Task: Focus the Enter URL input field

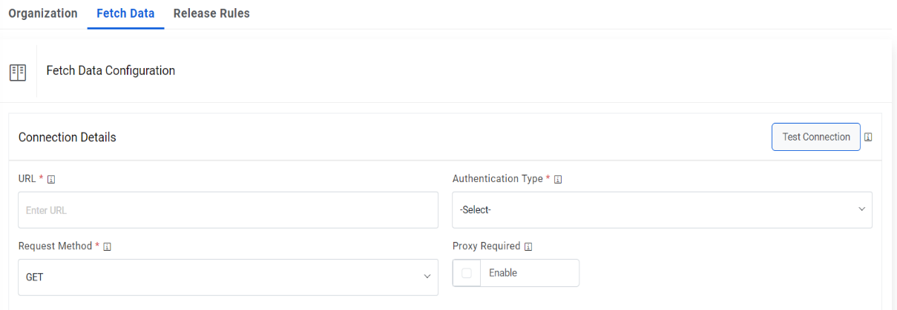Action: tap(228, 210)
